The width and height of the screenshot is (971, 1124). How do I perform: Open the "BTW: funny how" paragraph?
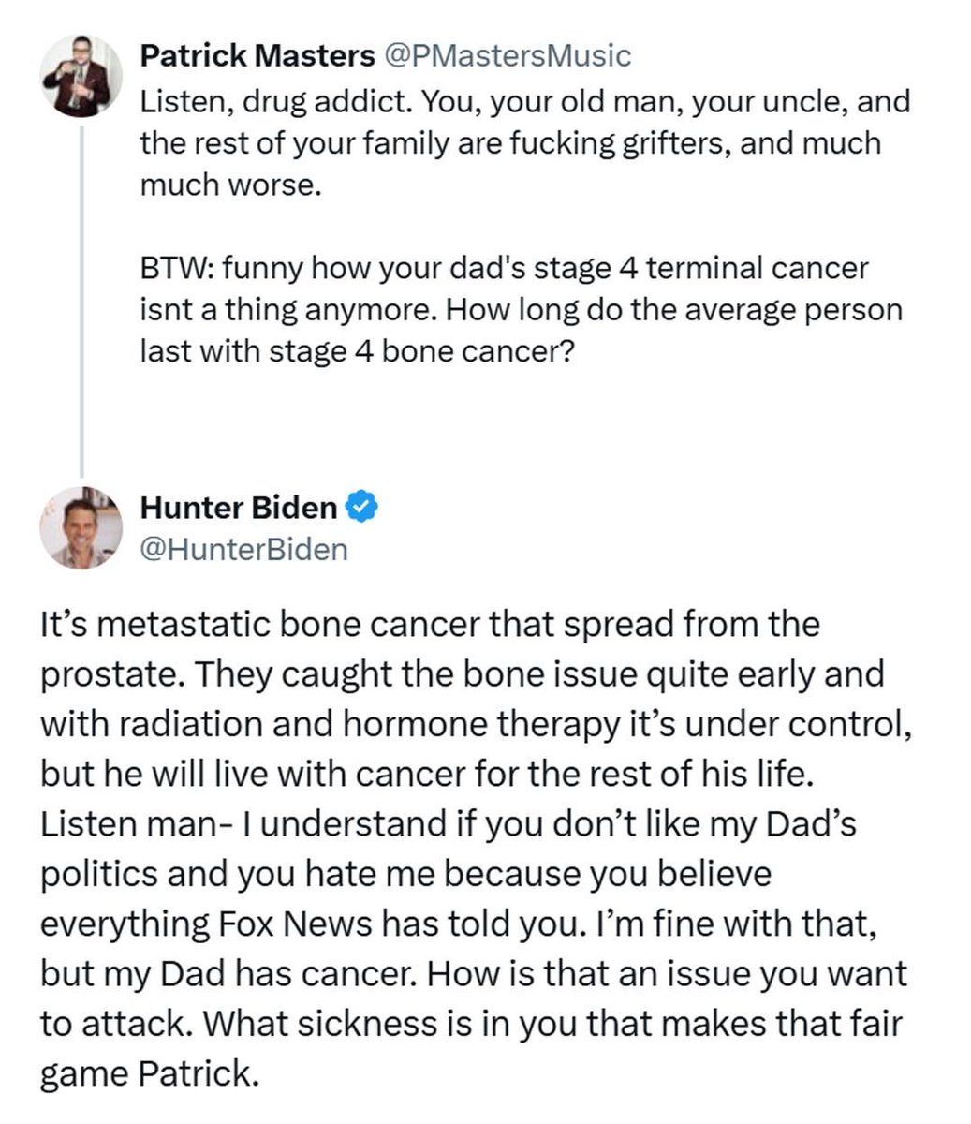coord(521,310)
